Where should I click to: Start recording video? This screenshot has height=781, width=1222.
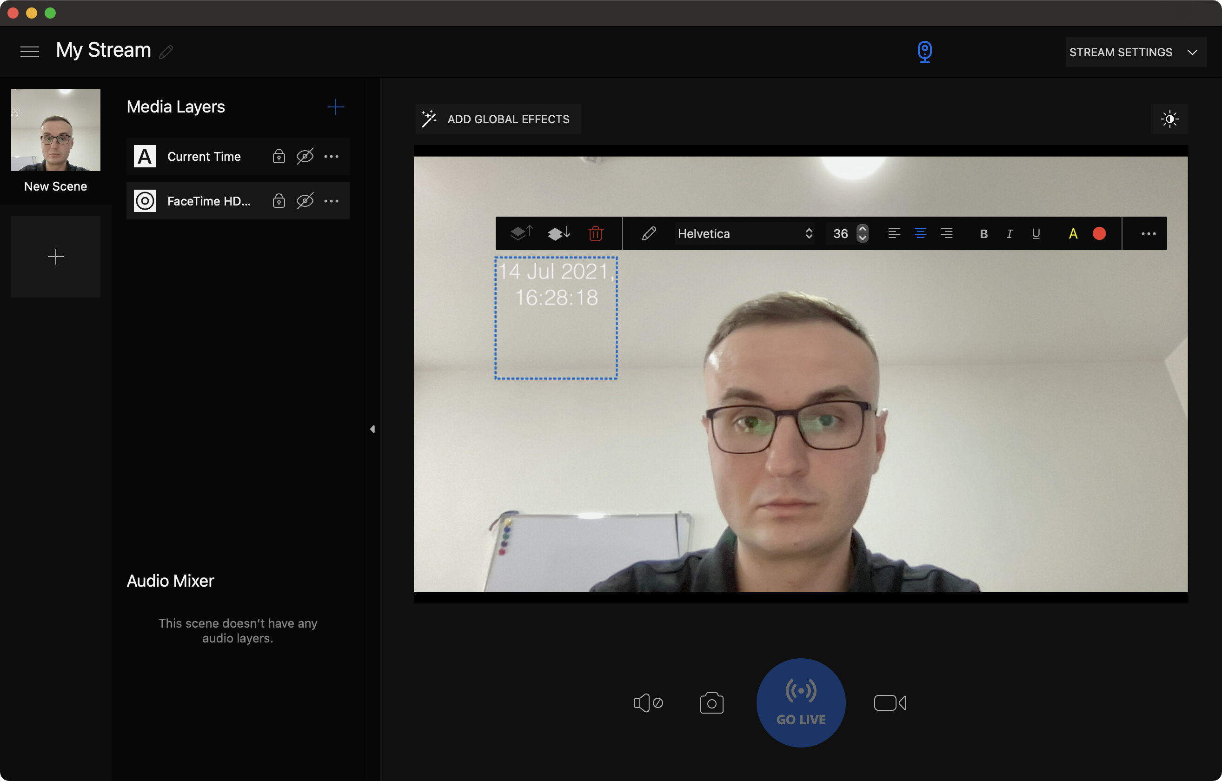tap(890, 703)
